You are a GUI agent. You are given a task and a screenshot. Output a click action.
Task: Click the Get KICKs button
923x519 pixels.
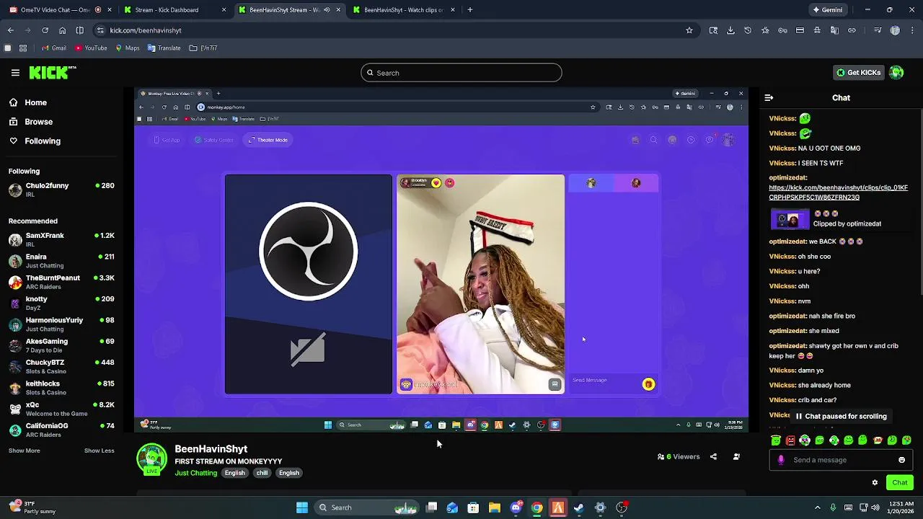pos(858,73)
